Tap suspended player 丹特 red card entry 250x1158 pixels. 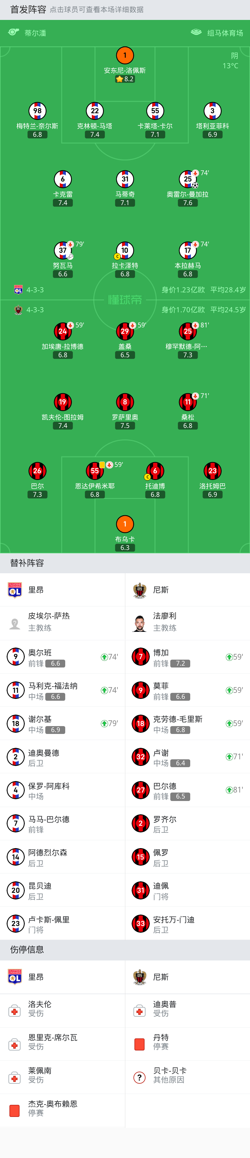187,1044
